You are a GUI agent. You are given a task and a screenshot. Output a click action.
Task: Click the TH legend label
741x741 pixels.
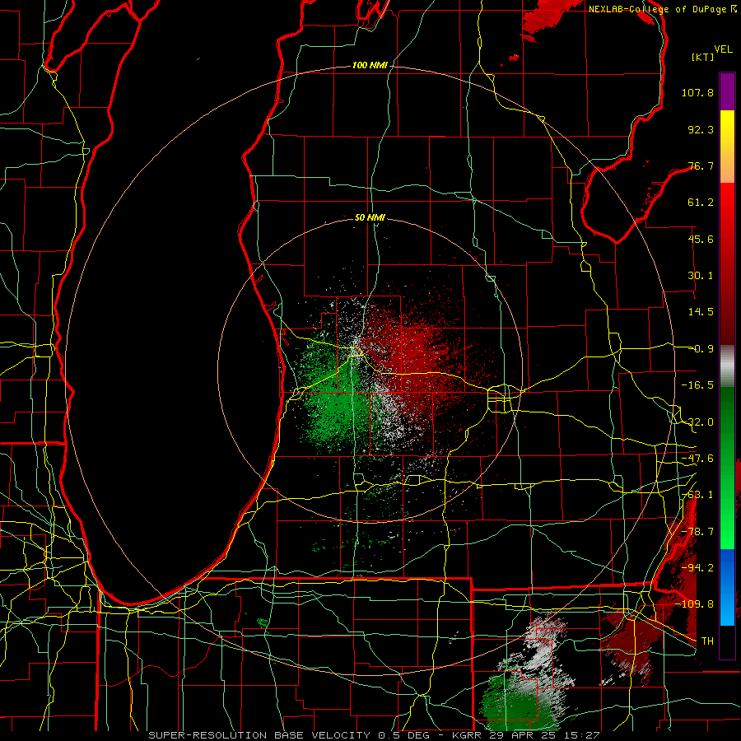coord(707,641)
